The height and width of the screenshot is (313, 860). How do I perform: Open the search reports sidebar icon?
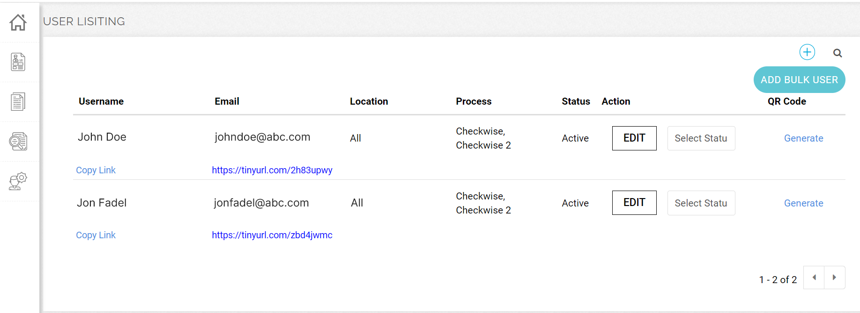(18, 141)
